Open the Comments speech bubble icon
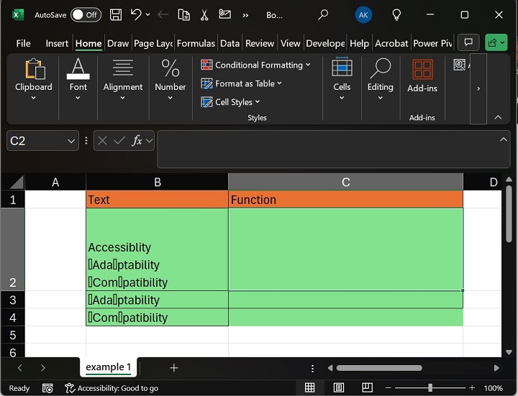The height and width of the screenshot is (396, 518). point(468,43)
